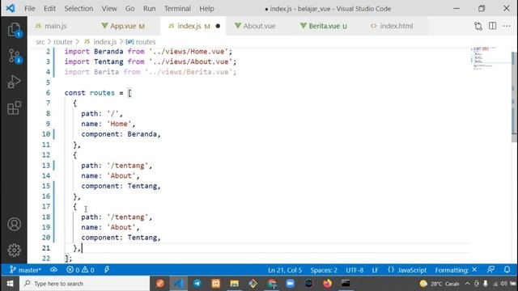This screenshot has height=291, width=518.
Task: Click the routes symbol breadcrumb
Action: (x=141, y=42)
